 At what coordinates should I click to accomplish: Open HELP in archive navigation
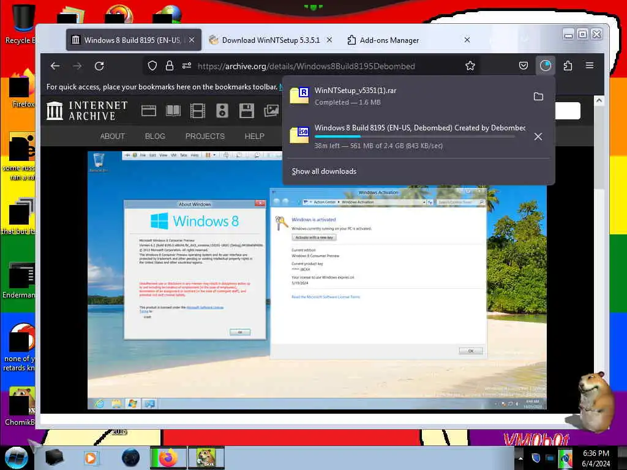pos(254,136)
